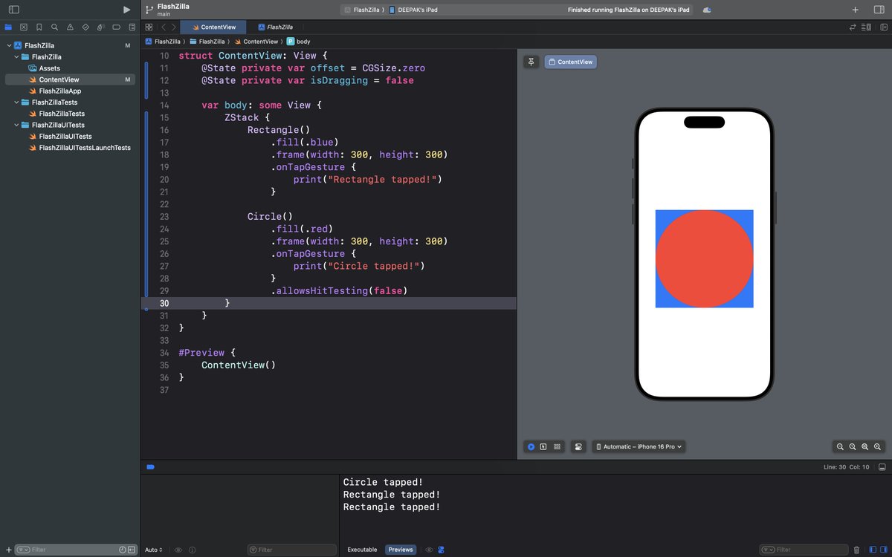Go back with the left chevron
The image size is (892, 557).
click(x=164, y=27)
